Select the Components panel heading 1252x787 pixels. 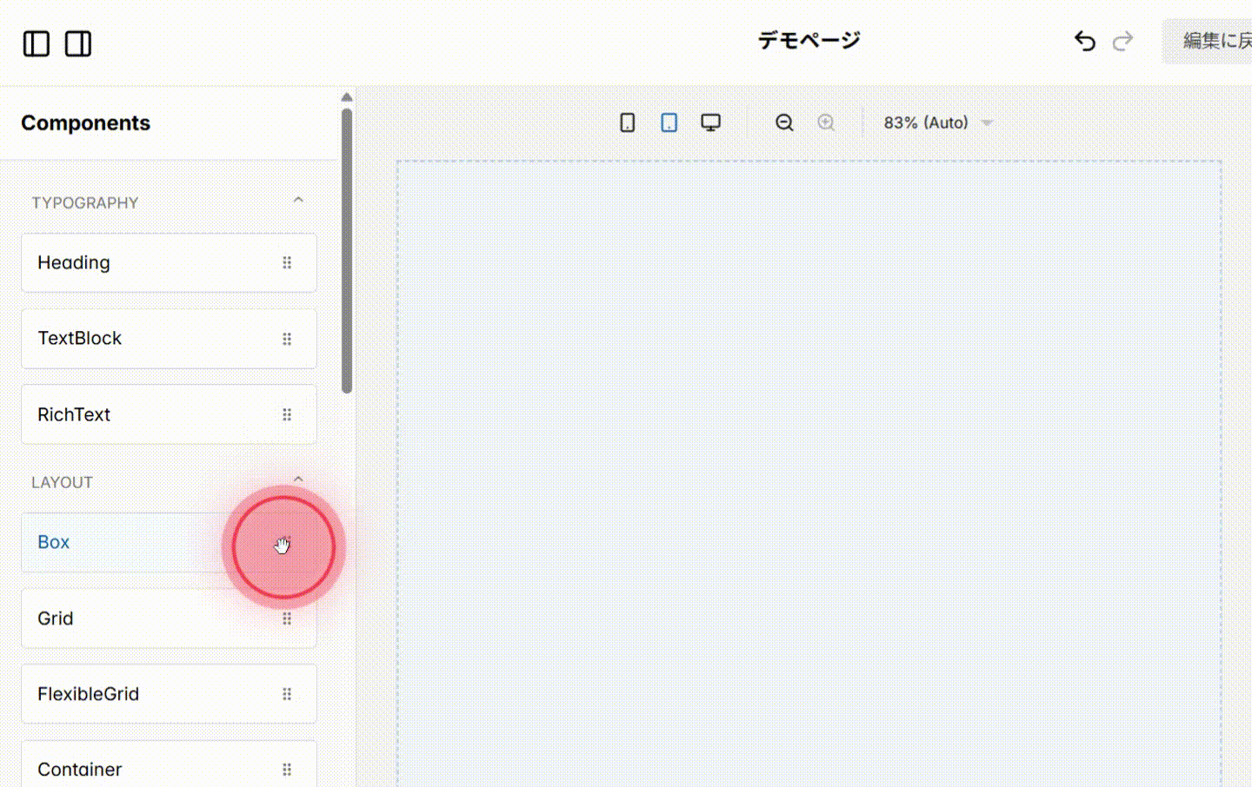click(x=85, y=122)
